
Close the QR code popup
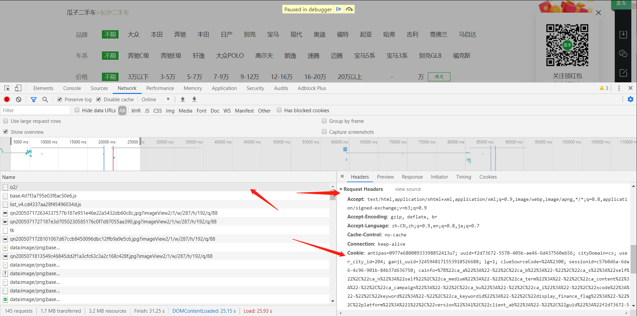click(598, 13)
